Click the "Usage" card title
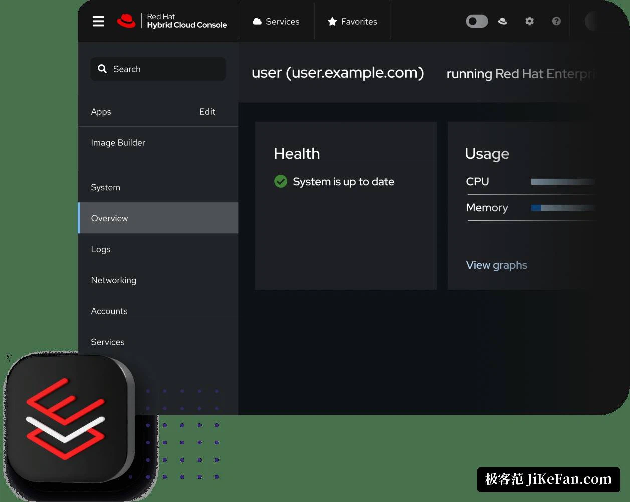This screenshot has height=502, width=630. coord(487,154)
